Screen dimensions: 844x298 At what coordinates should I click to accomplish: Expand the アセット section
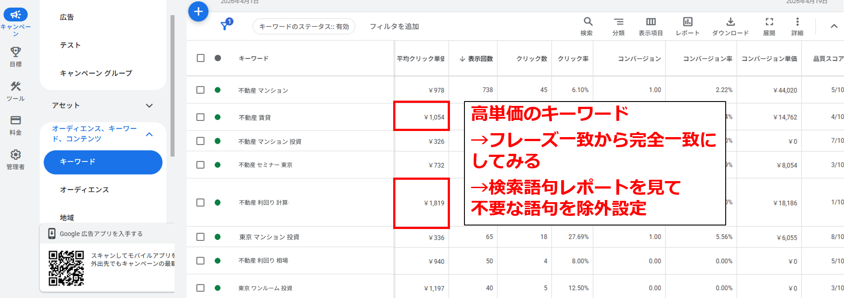coord(149,105)
